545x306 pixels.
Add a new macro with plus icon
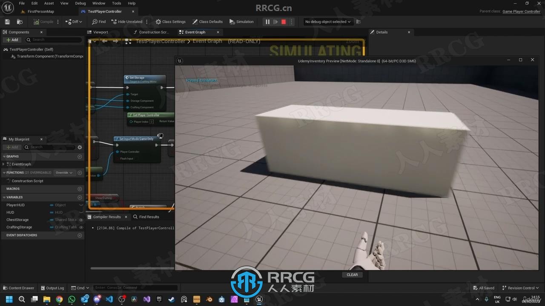80,189
